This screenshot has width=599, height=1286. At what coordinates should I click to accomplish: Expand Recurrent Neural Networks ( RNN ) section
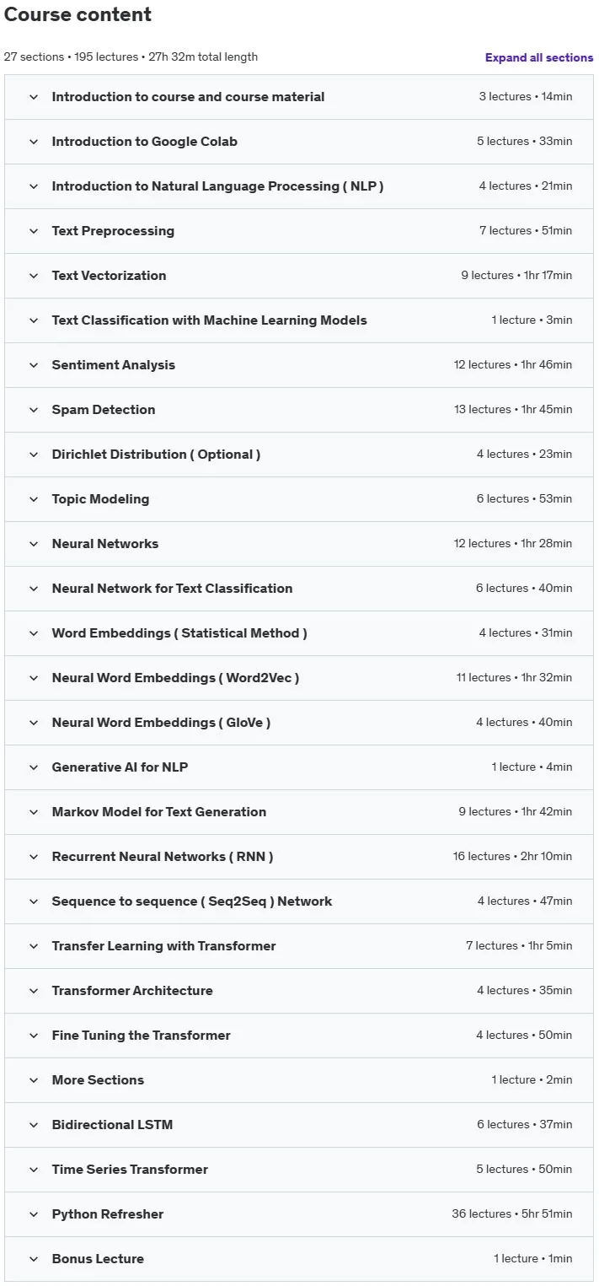[x=299, y=857]
